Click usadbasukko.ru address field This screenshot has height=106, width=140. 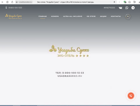click(x=25, y=2)
